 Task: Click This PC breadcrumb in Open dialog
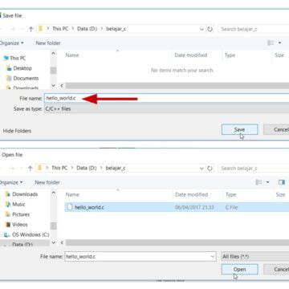point(59,168)
